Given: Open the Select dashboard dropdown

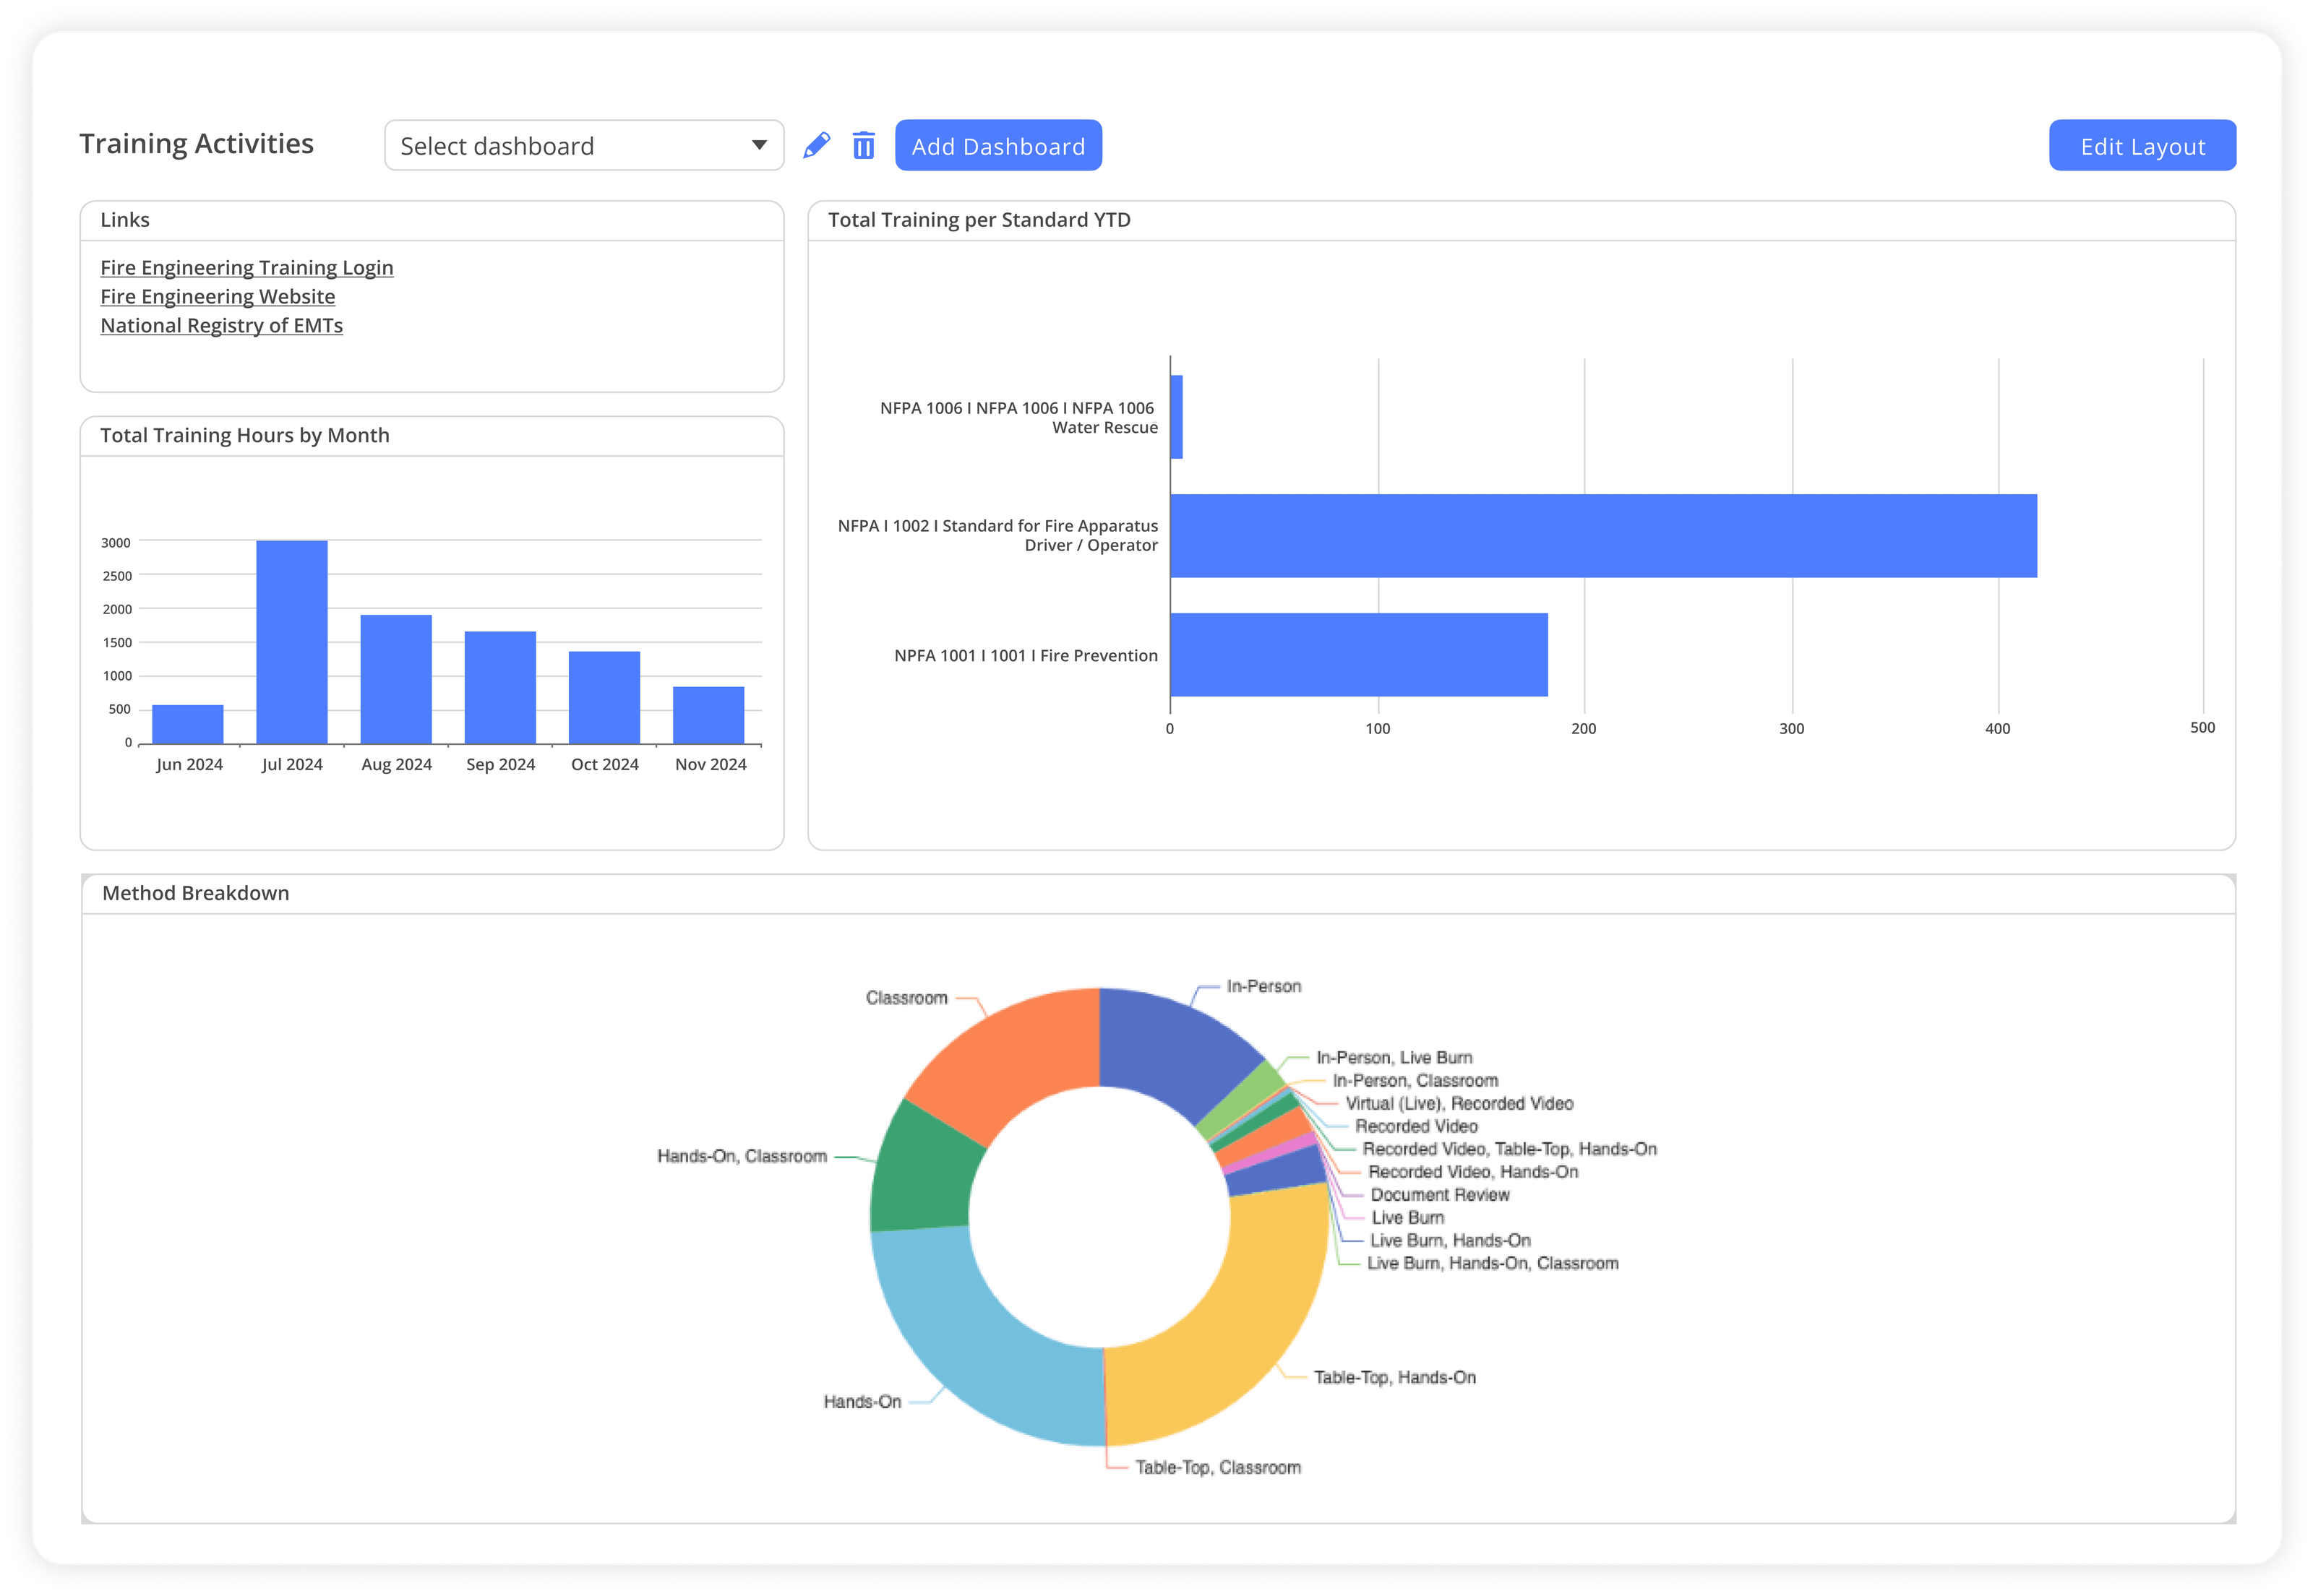Looking at the screenshot, I should click(x=560, y=145).
